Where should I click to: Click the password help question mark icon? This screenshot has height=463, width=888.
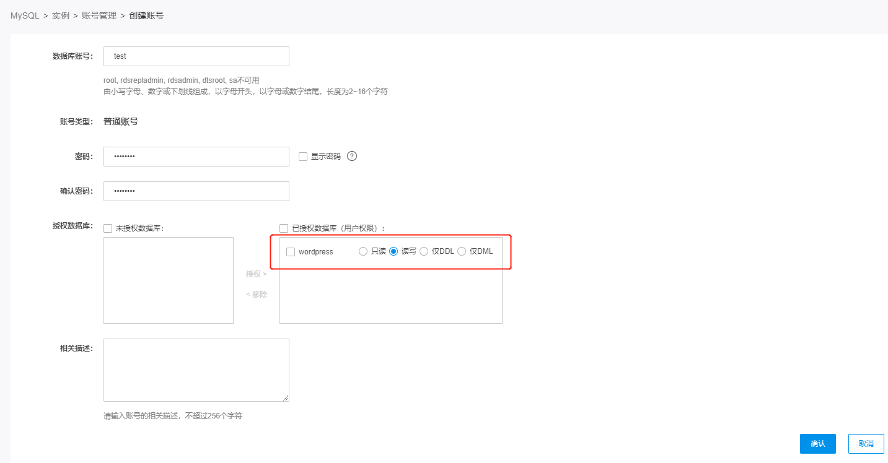[x=352, y=156]
